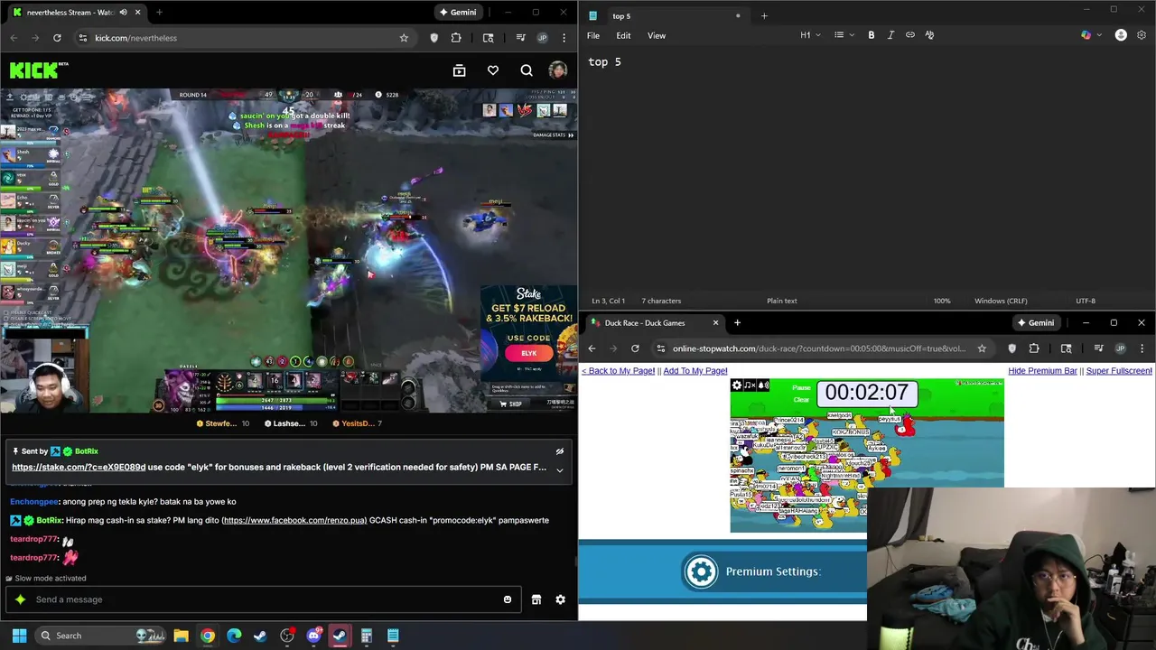Screen dimensions: 1156x650
Task: Toggle duck race music icon
Action: tap(750, 385)
